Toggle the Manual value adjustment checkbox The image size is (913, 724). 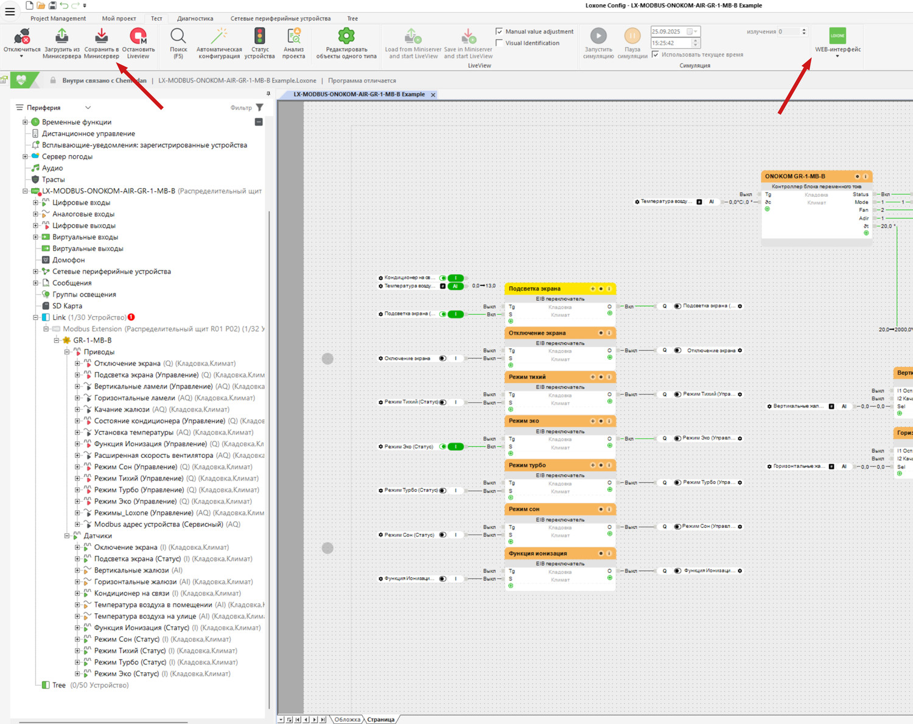coord(499,32)
